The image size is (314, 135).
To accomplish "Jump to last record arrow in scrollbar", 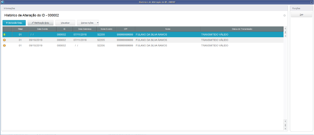I will point(285,129).
